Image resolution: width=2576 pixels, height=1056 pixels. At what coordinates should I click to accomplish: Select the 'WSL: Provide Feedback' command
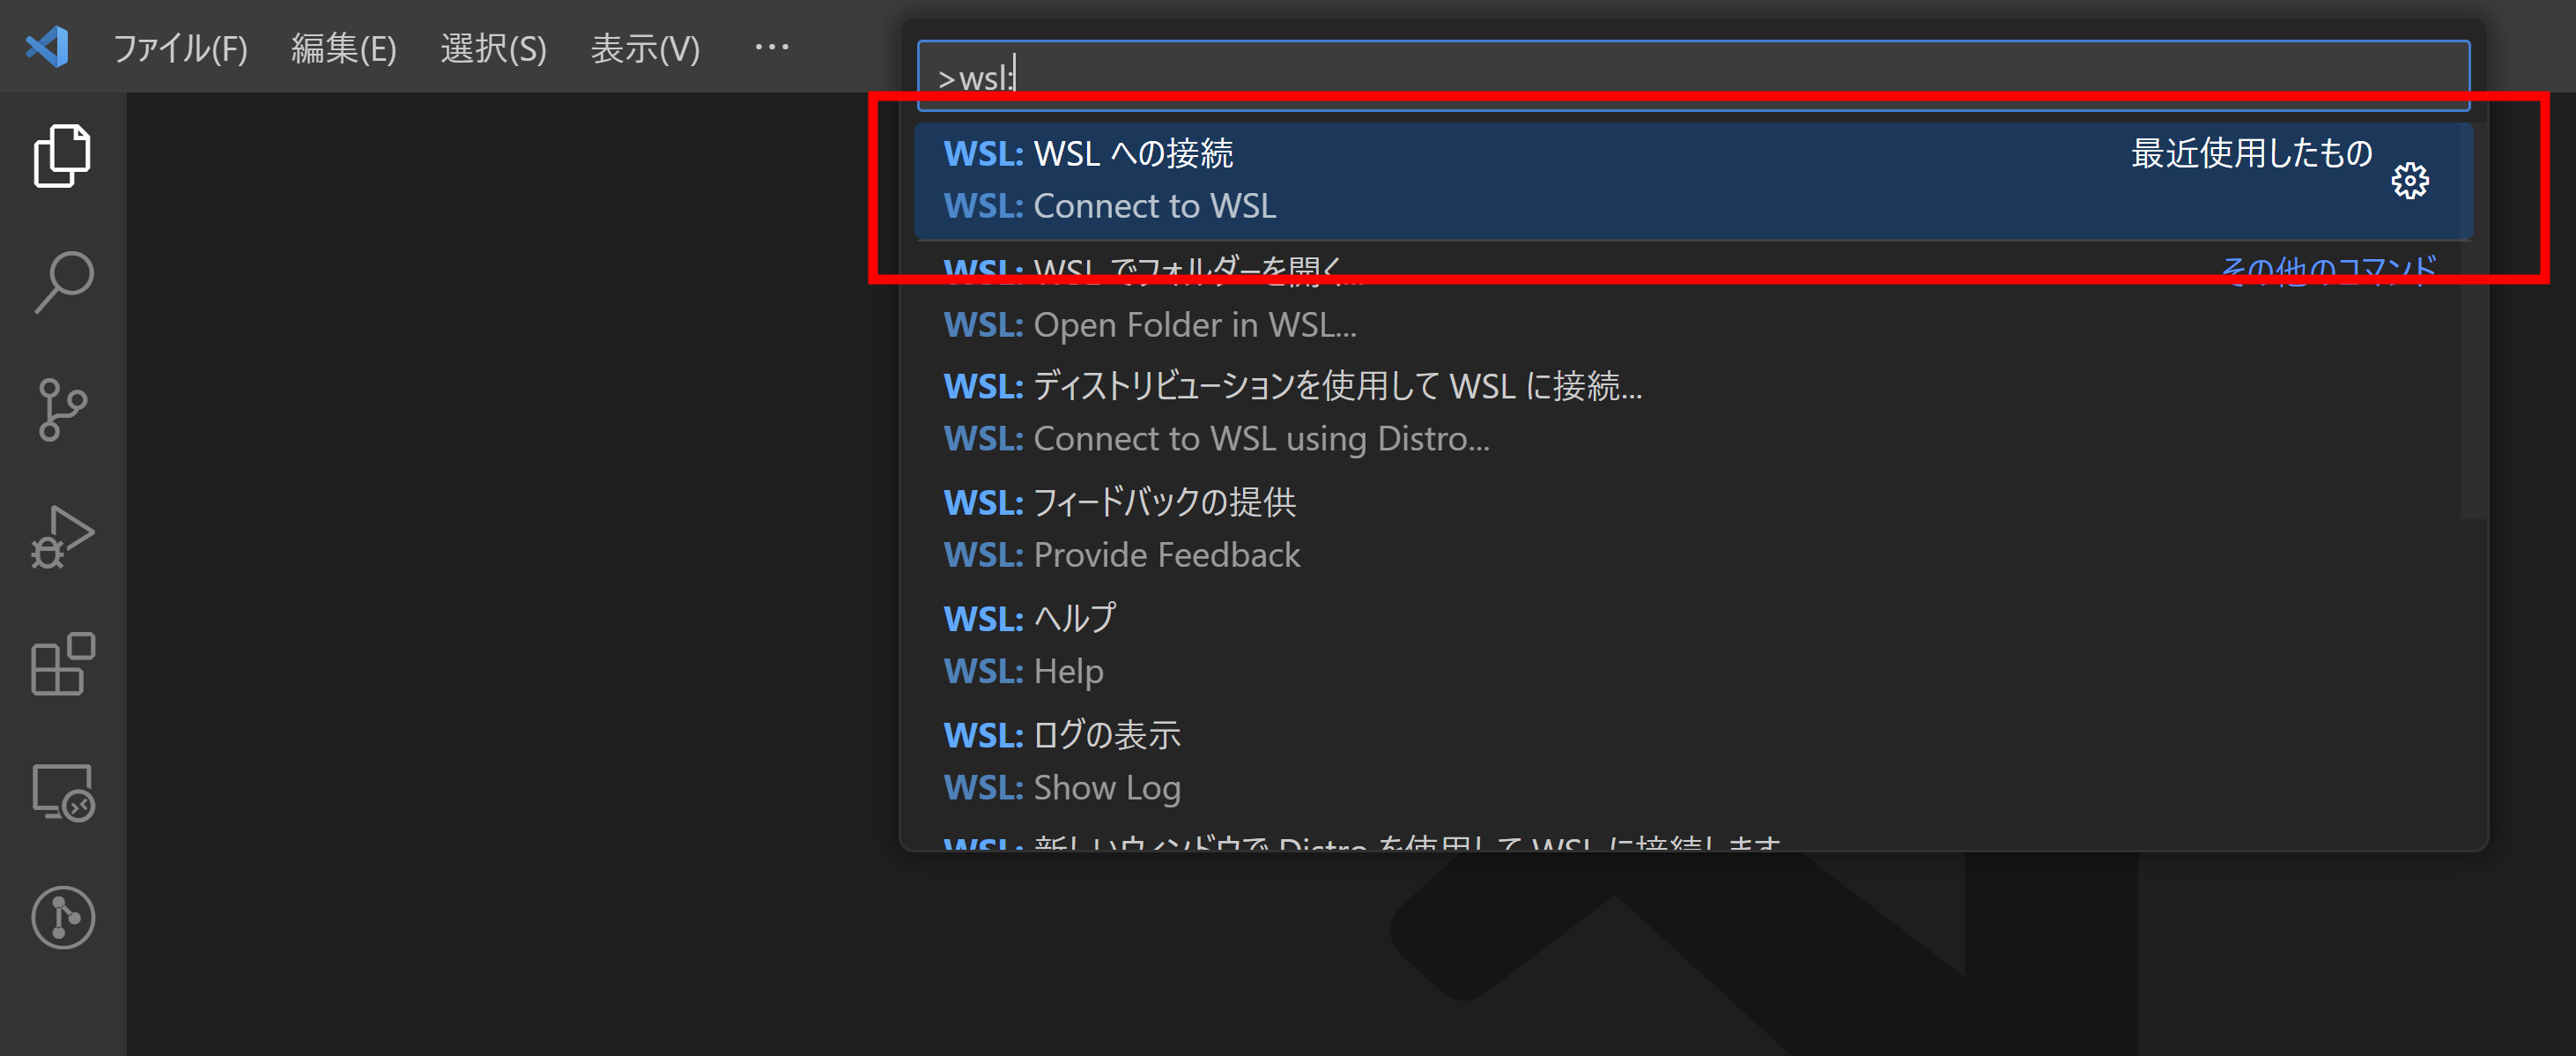[x=1300, y=529]
